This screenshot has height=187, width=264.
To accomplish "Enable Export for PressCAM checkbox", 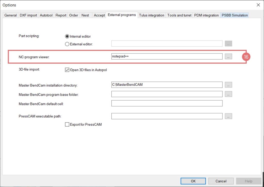I will tap(67, 125).
